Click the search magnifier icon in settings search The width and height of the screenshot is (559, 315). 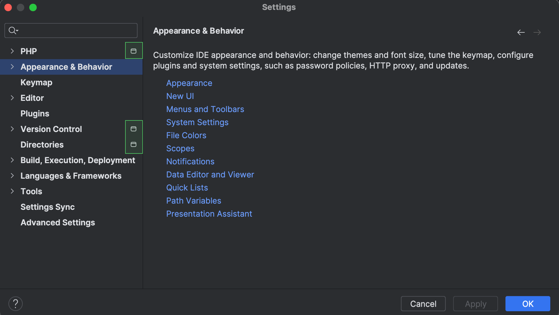coord(12,30)
